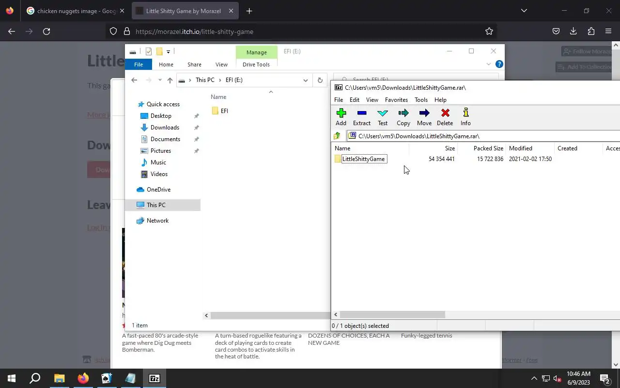
Task: Select the EFI folder in Explorer
Action: [220, 111]
